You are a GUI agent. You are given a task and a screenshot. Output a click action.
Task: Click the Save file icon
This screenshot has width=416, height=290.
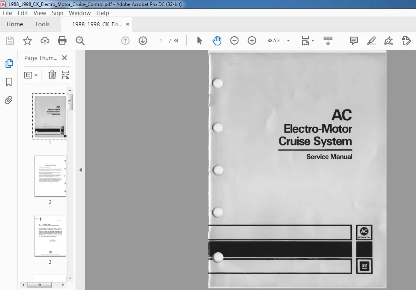10,41
